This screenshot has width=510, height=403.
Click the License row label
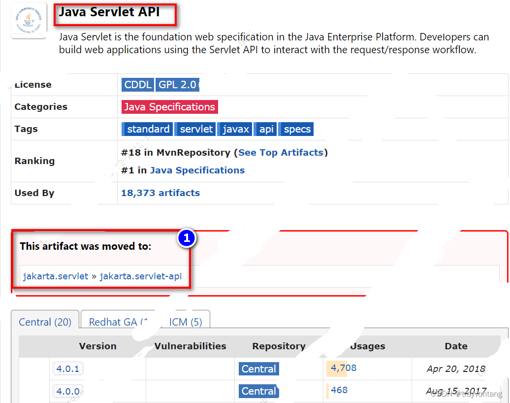point(33,85)
